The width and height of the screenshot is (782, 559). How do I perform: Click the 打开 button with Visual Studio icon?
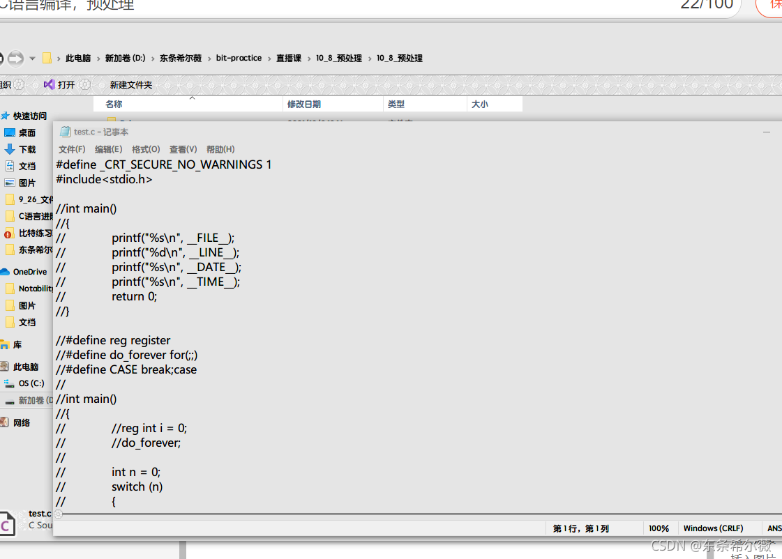click(x=59, y=85)
